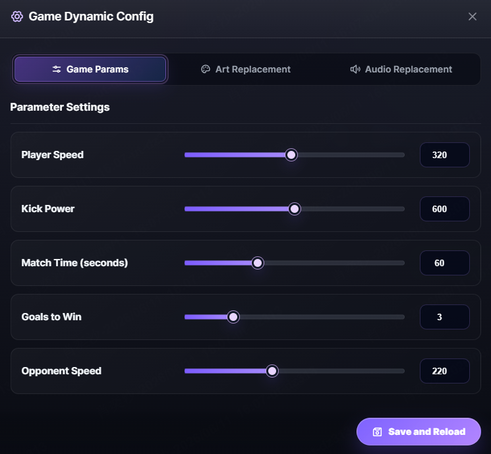Viewport: 491px width, 454px height.
Task: Open the Art Replacement tab
Action: tap(246, 69)
